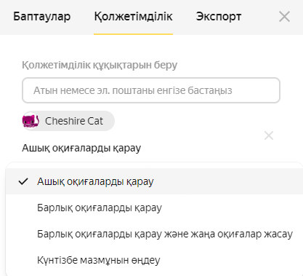Click the word Cat on user chip
This screenshot has height=276, width=303.
point(95,121)
